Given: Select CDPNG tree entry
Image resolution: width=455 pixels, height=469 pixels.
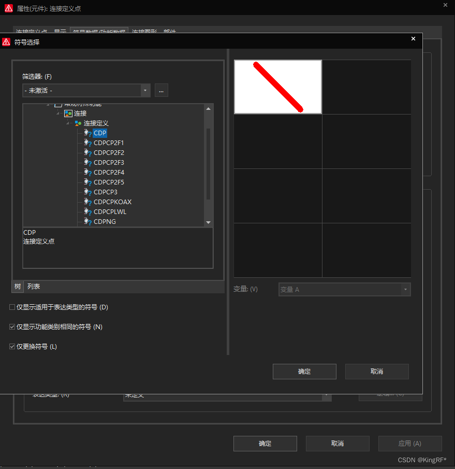Looking at the screenshot, I should (x=105, y=222).
